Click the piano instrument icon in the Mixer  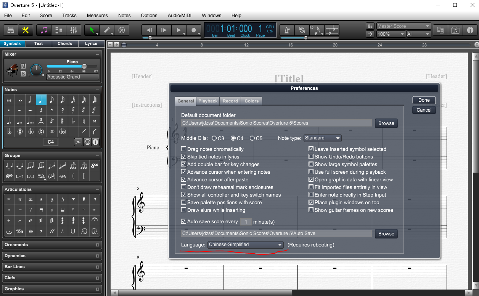click(12, 70)
